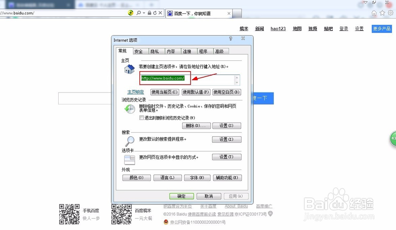
Task: Open the 地图 link
Action: tap(297, 29)
